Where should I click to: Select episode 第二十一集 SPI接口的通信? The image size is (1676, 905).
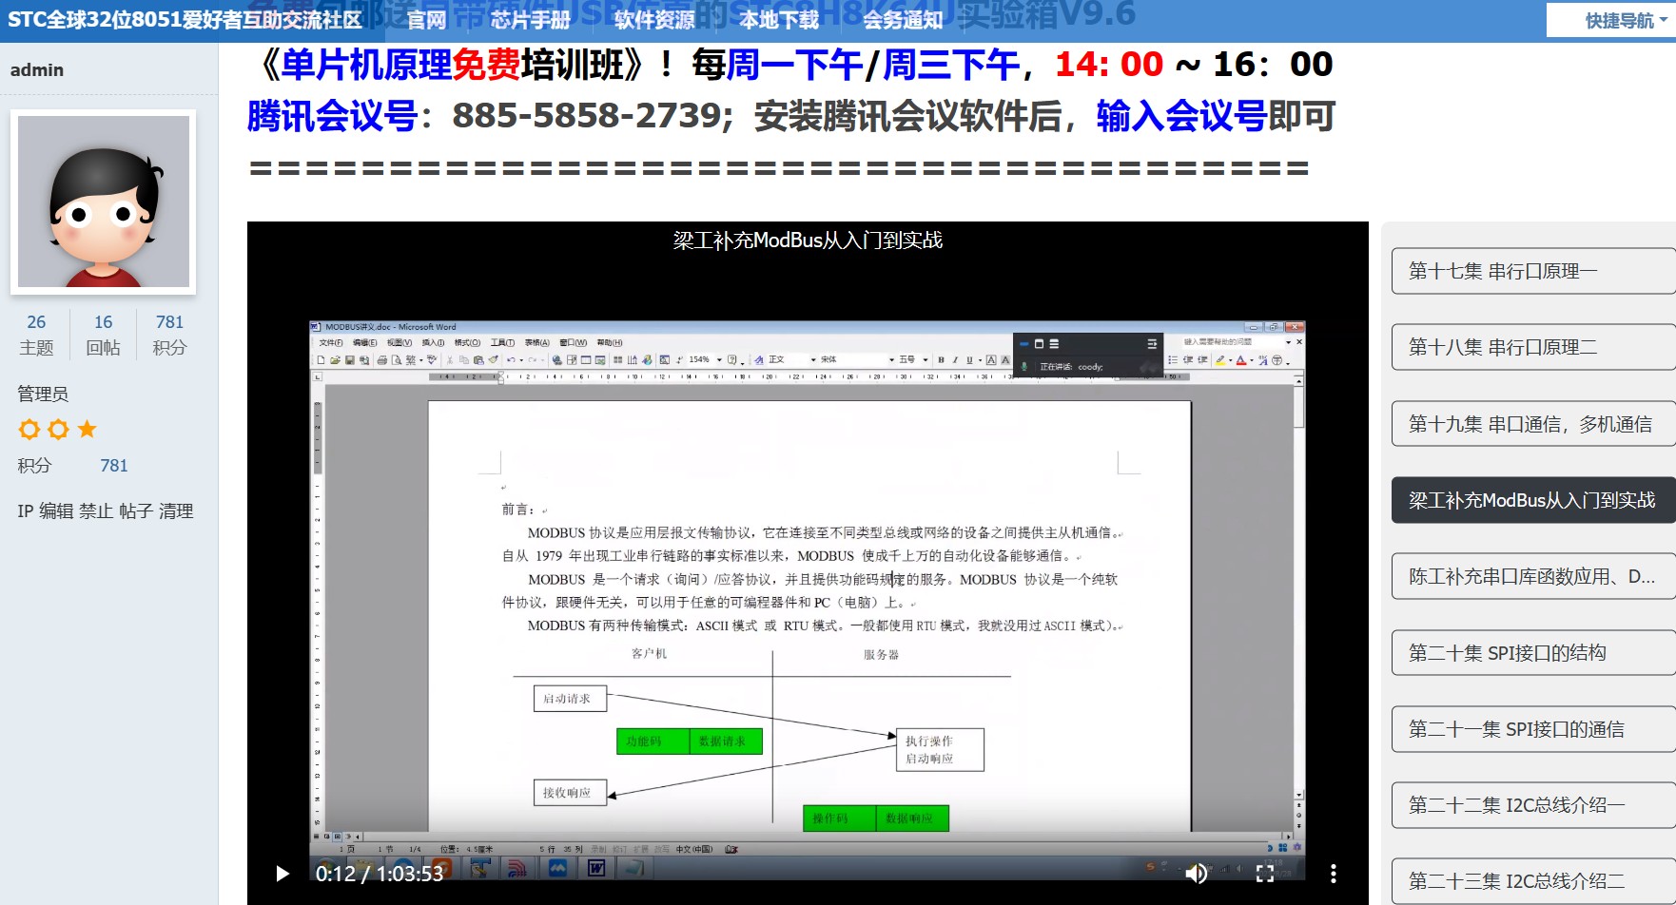click(x=1533, y=729)
